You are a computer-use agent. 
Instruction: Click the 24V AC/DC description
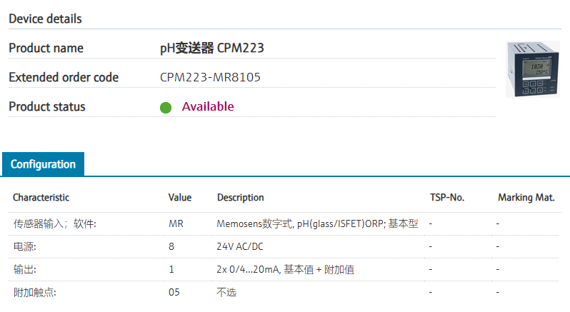click(x=240, y=246)
